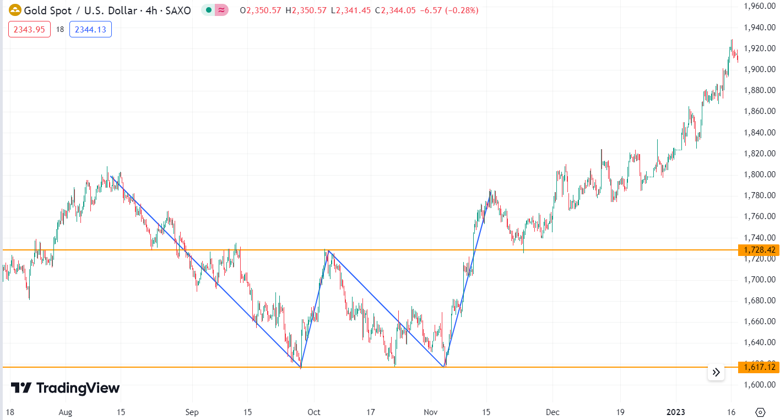Click the 2023 label on time axis

coord(676,412)
